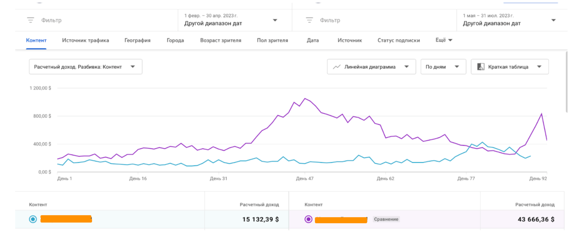Expand the Расчетный доход metric dropdown

pos(86,67)
